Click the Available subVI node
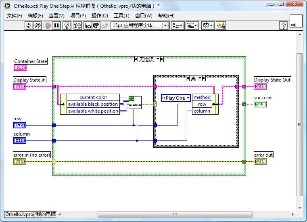Image resolution: width=307 pixels, height=222 pixels. coord(135,103)
